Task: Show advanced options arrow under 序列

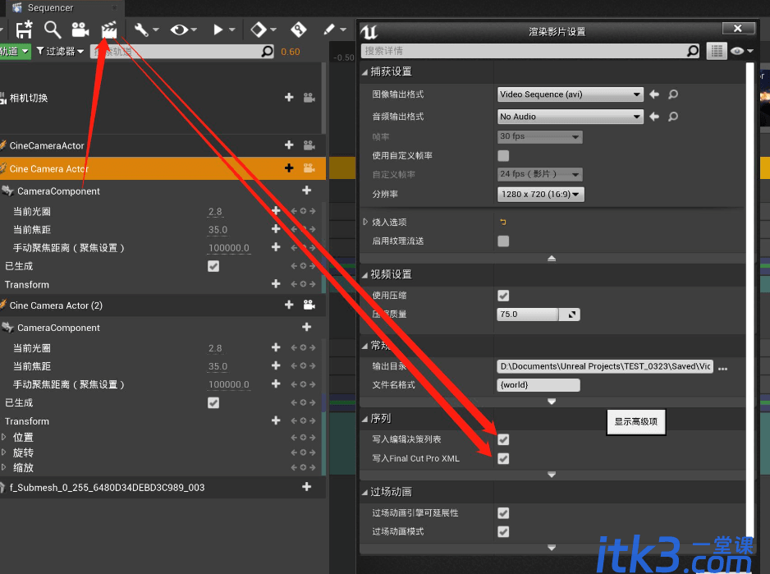Action: (552, 475)
